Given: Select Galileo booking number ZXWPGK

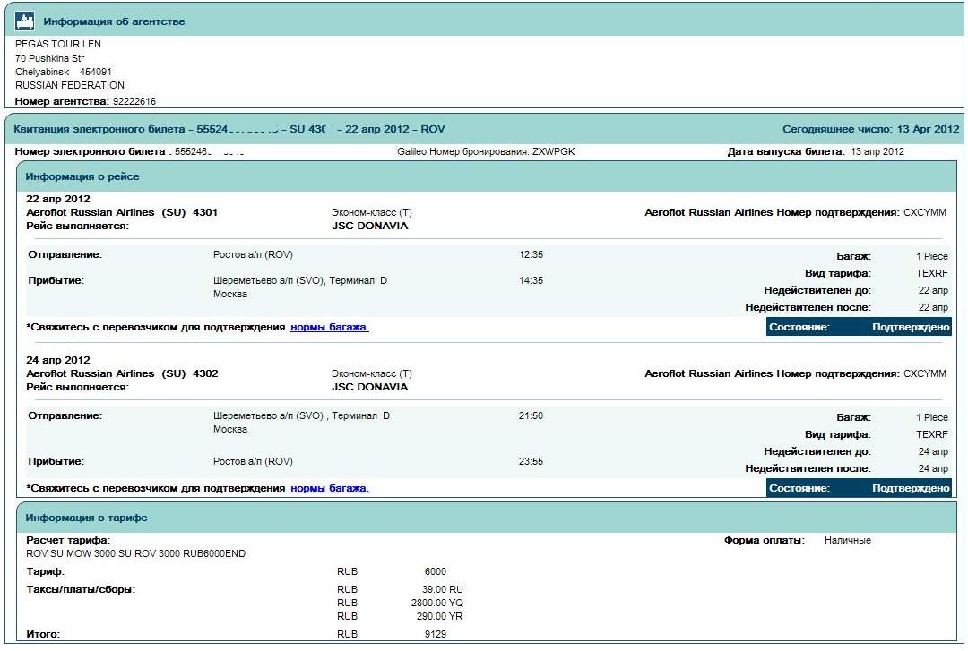Looking at the screenshot, I should 554,151.
